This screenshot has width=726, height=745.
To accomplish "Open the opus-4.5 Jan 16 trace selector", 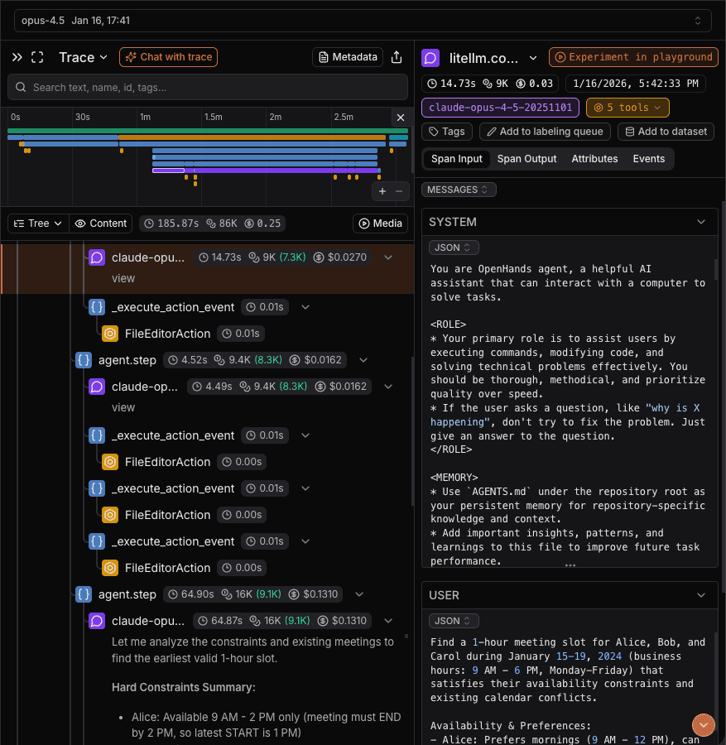I will (x=363, y=21).
